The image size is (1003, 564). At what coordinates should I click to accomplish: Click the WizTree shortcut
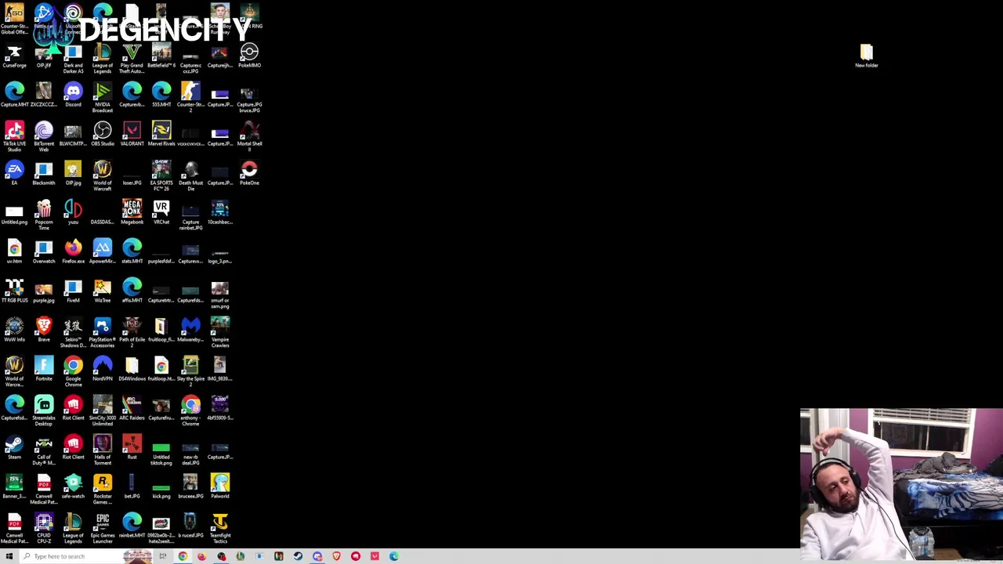(x=103, y=290)
